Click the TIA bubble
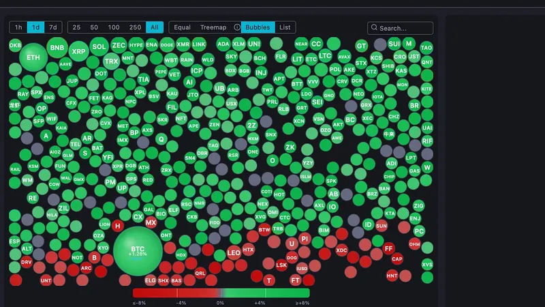 (143, 80)
